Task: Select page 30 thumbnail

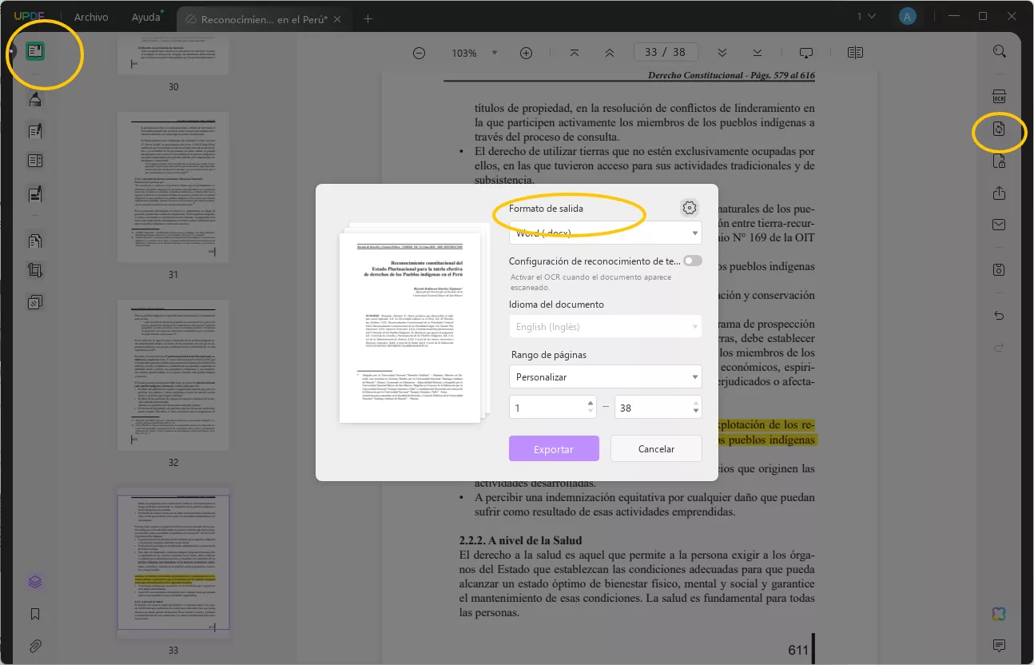Action: point(173,54)
